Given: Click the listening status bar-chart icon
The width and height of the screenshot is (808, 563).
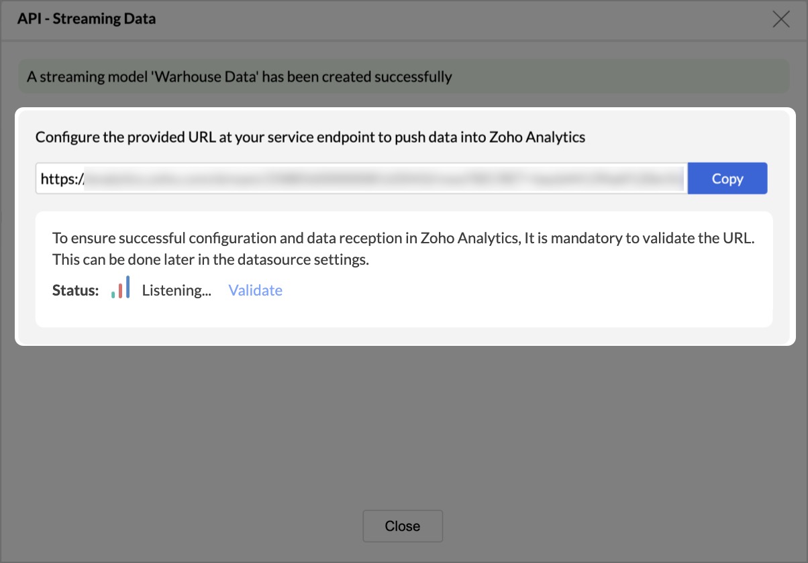Looking at the screenshot, I should point(121,288).
